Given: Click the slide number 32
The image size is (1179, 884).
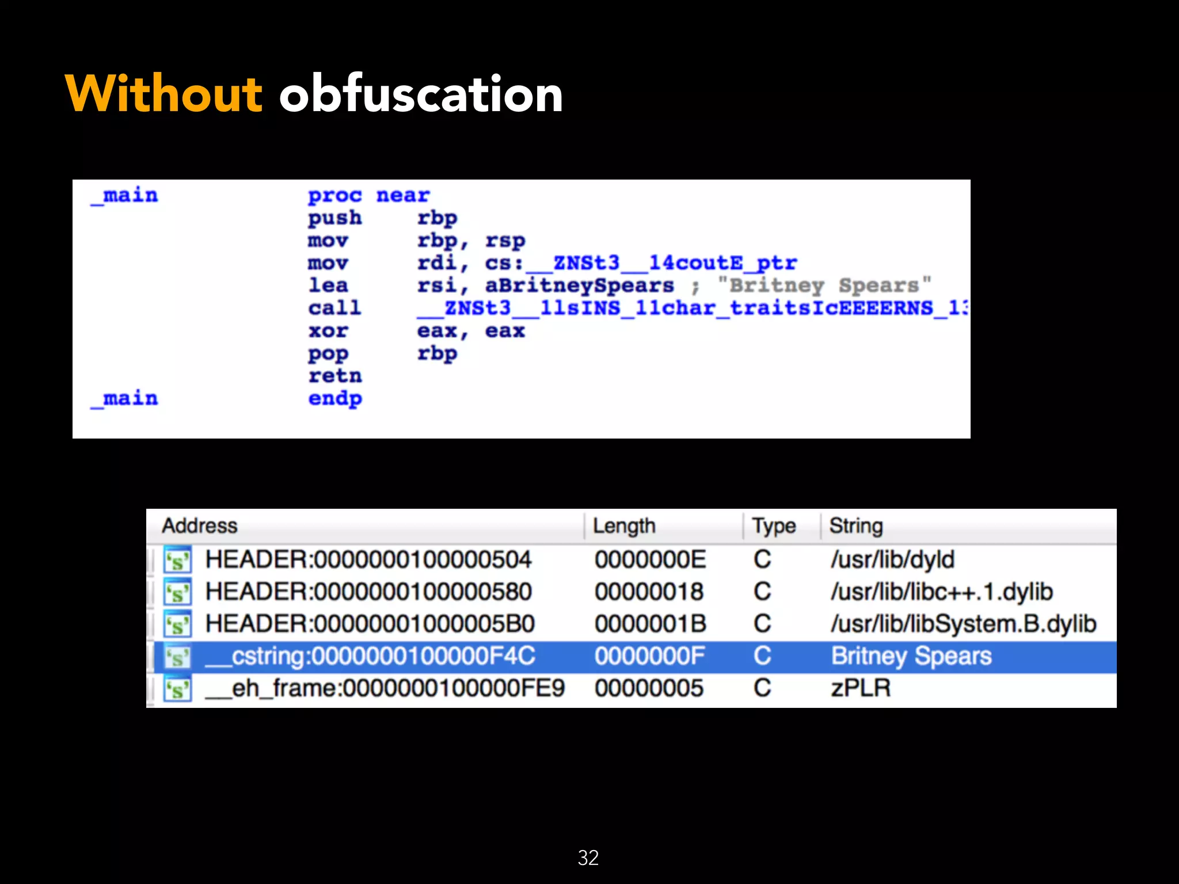Looking at the screenshot, I should click(x=588, y=858).
